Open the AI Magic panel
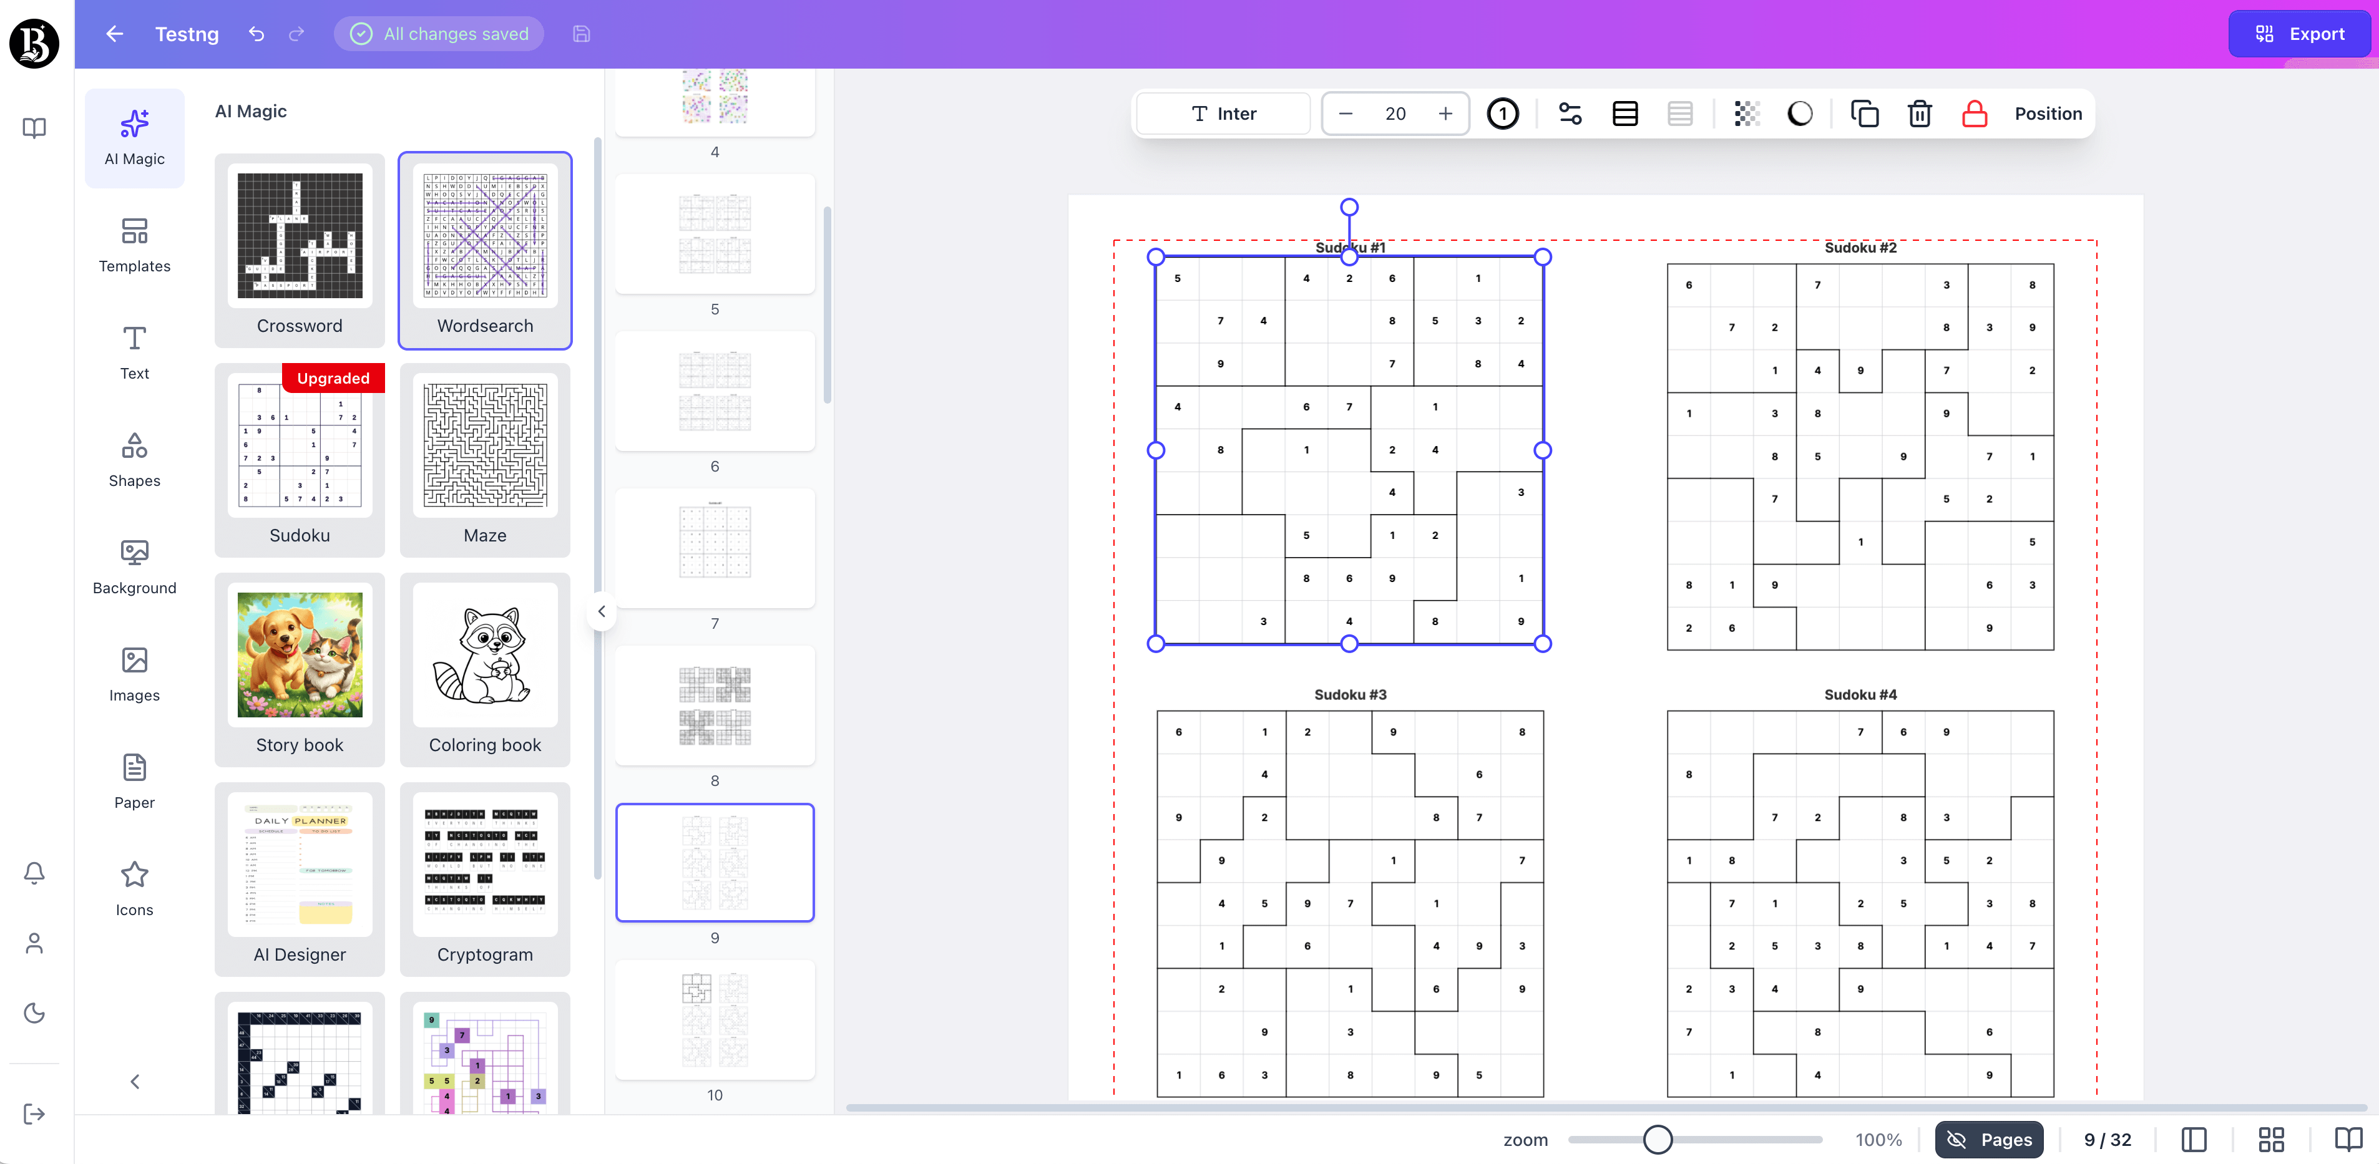Screen dimensions: 2379x1164 click(134, 137)
